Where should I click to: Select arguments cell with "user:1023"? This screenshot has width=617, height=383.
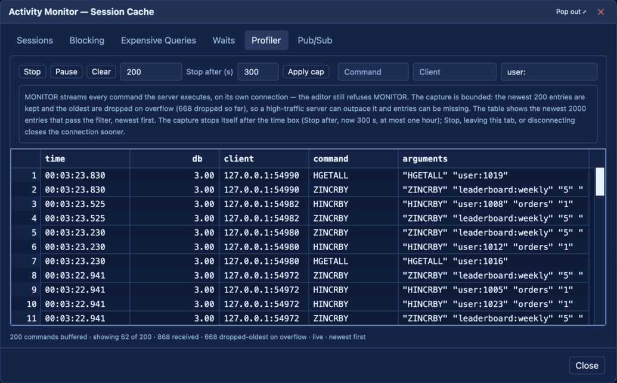click(x=494, y=304)
